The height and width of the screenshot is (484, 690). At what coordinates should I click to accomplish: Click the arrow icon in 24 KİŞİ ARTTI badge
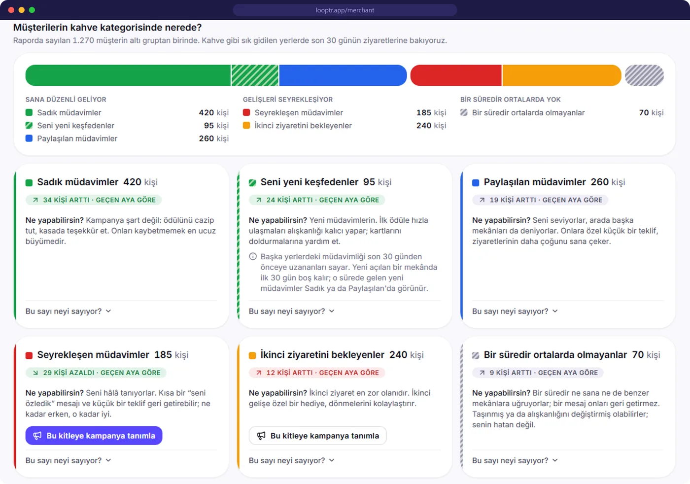pos(259,200)
